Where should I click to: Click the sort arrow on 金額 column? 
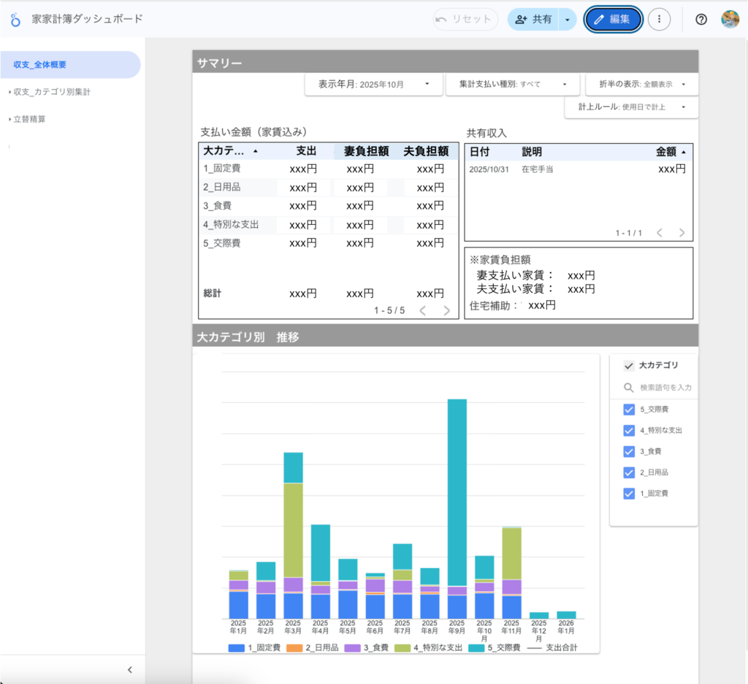[x=684, y=152]
